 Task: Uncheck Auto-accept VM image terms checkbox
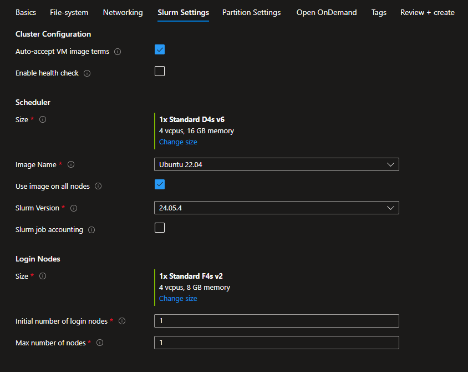click(x=160, y=50)
